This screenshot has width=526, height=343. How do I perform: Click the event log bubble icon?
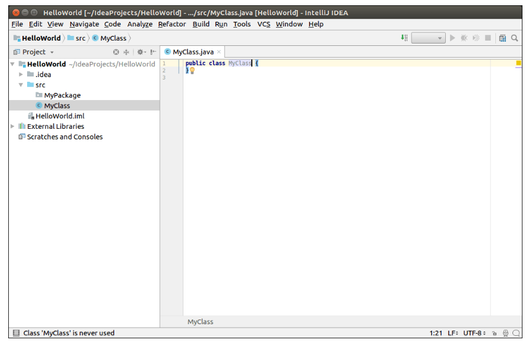point(517,333)
